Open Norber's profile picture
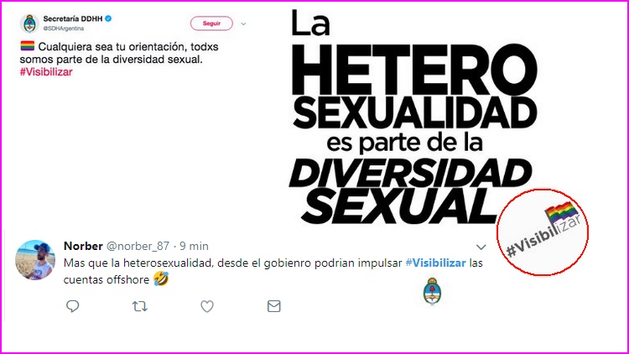 click(x=35, y=260)
